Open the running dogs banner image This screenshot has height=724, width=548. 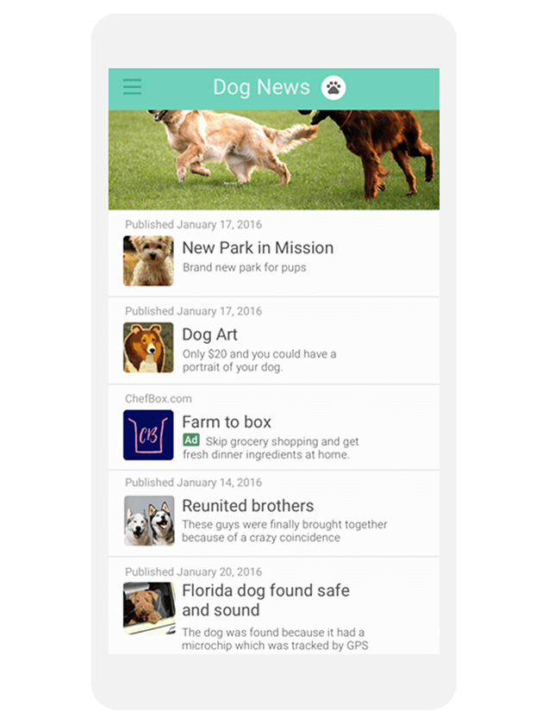pos(274,159)
